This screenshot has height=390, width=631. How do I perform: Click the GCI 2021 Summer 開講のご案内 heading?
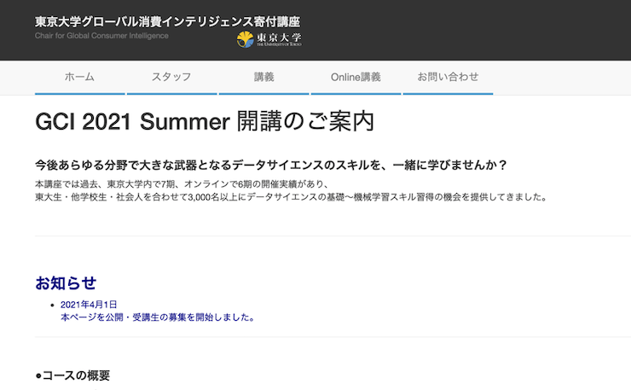pos(205,122)
